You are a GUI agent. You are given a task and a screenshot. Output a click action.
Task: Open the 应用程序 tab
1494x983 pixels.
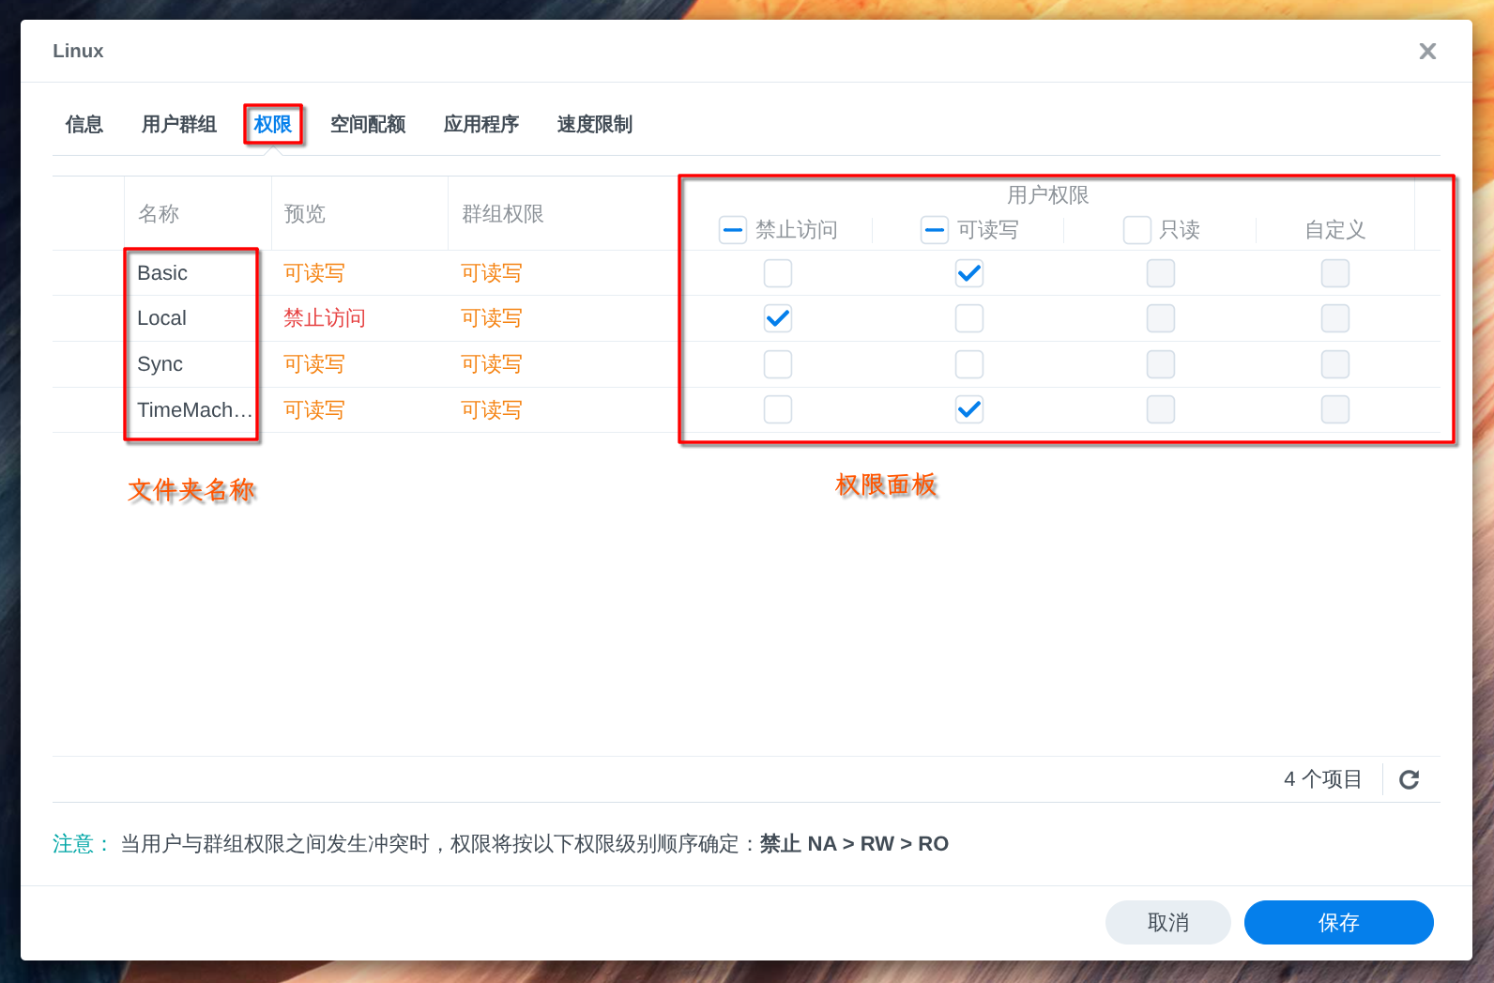click(481, 124)
